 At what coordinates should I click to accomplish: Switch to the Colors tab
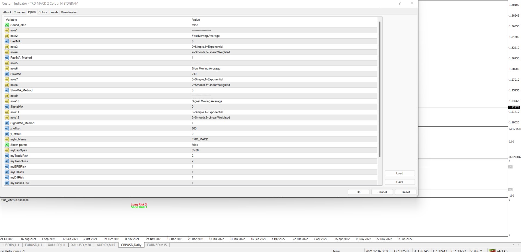coord(43,12)
